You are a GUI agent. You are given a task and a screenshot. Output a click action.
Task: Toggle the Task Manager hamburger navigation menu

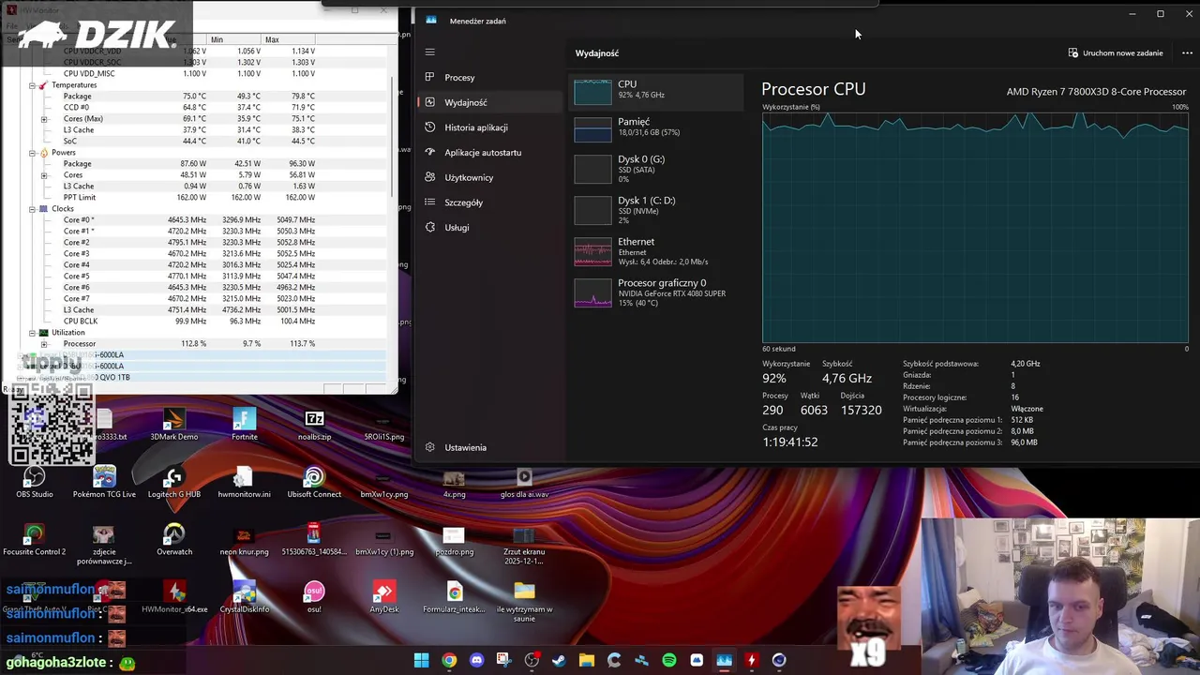430,52
